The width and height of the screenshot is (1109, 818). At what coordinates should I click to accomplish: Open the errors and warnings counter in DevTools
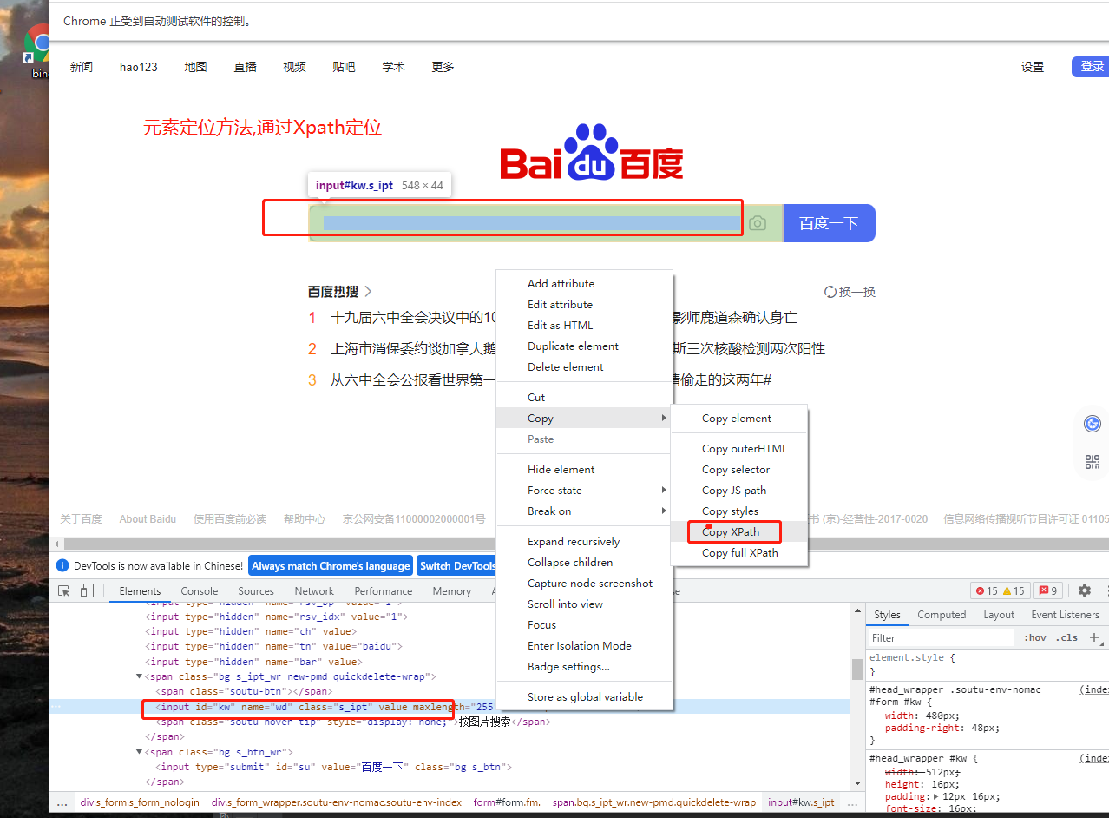click(x=1001, y=590)
